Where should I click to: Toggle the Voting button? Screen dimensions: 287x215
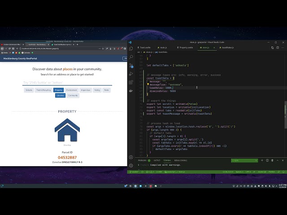pos(97,90)
